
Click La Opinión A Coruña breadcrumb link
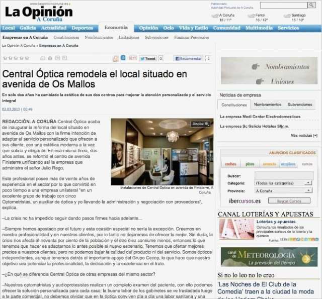(x=19, y=46)
